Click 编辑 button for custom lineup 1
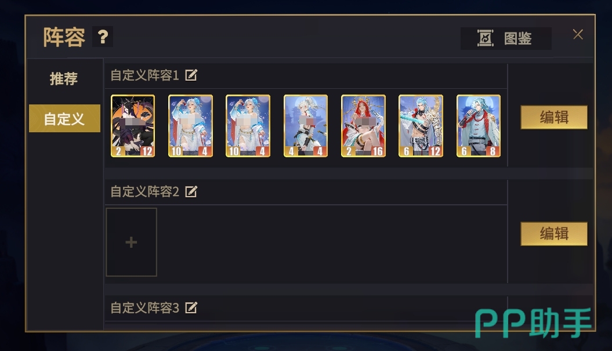Image resolution: width=612 pixels, height=351 pixels. (554, 117)
